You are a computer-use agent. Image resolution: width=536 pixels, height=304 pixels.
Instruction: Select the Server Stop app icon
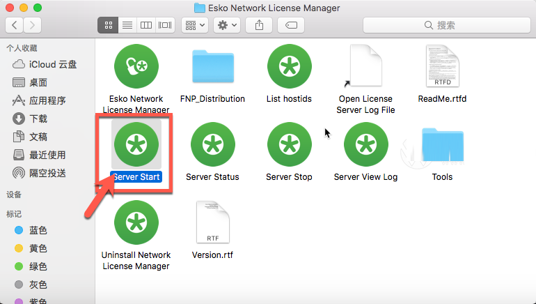click(289, 144)
